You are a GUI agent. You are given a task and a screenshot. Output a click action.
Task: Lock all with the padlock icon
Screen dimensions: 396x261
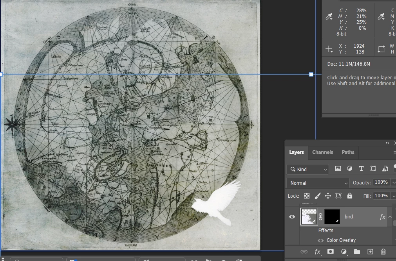coord(349,196)
